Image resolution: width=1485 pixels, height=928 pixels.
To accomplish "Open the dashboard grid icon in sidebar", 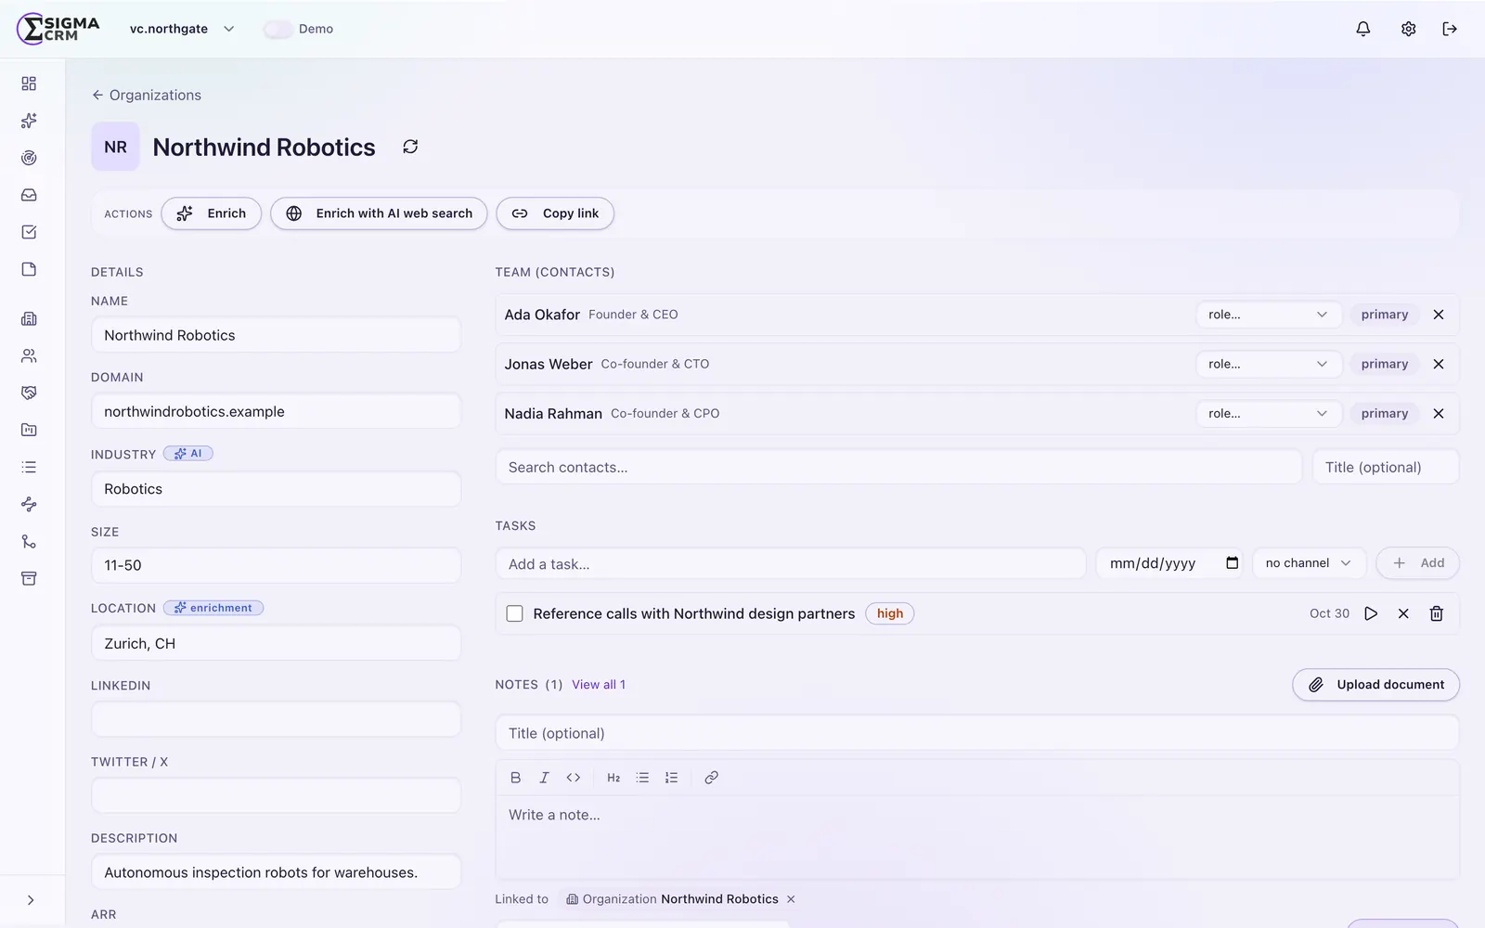I will point(29,84).
